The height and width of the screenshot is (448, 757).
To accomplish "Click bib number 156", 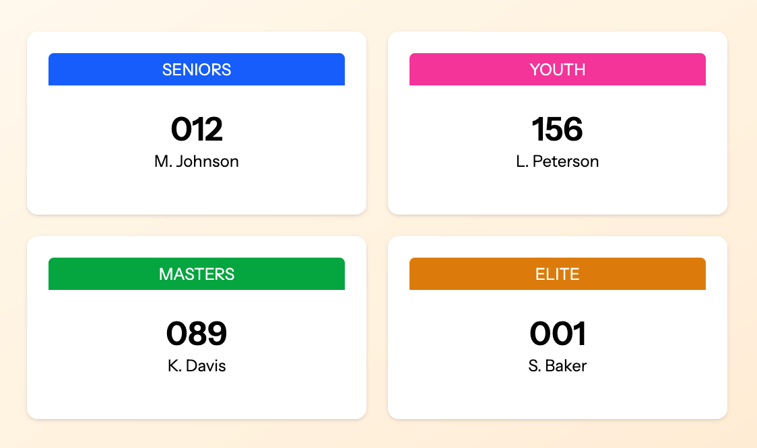I will click(557, 129).
